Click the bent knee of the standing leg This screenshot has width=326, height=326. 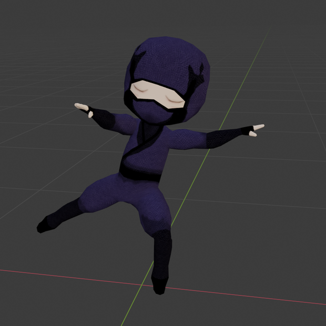[x=157, y=220]
